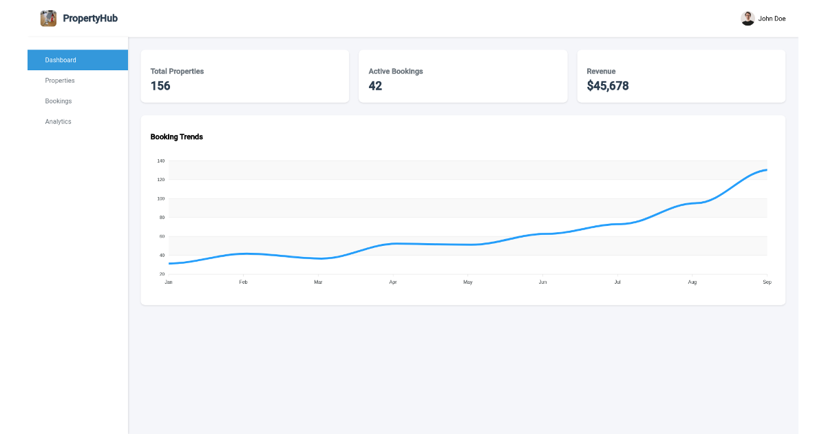
Task: Click the Jun x-axis label
Action: (x=542, y=282)
